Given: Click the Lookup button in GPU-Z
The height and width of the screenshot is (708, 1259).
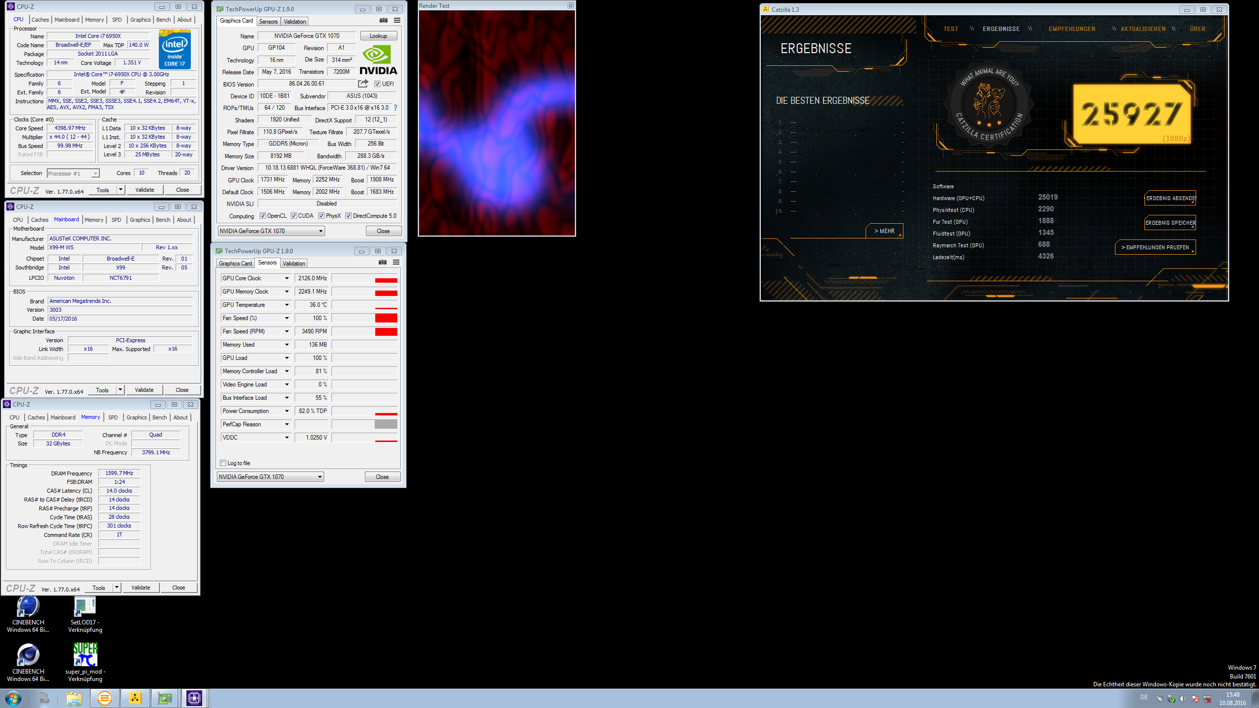Looking at the screenshot, I should (378, 36).
